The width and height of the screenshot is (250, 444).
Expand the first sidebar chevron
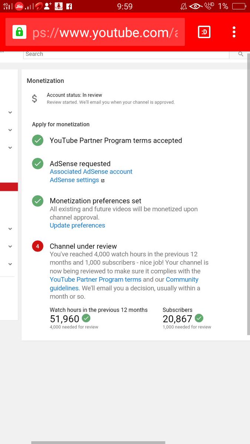[x=10, y=112]
